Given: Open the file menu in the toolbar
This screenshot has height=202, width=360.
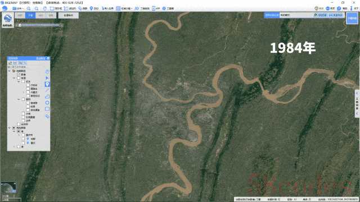Looking at the screenshot, I should (17, 8).
